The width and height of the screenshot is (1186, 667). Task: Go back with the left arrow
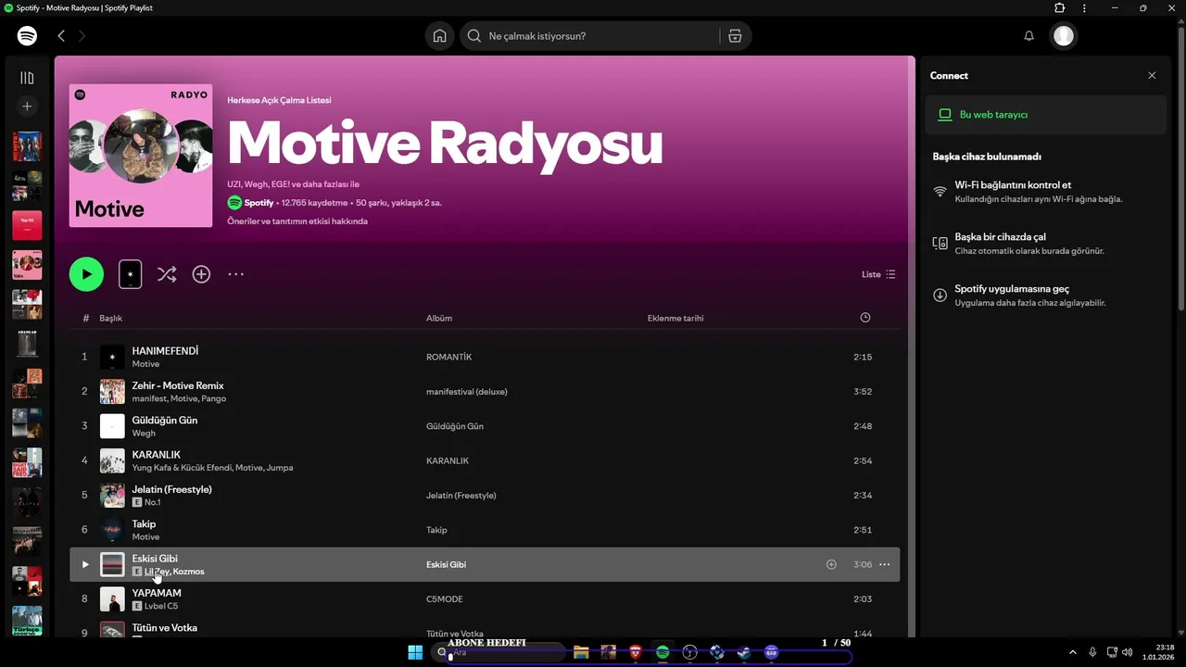(x=61, y=35)
